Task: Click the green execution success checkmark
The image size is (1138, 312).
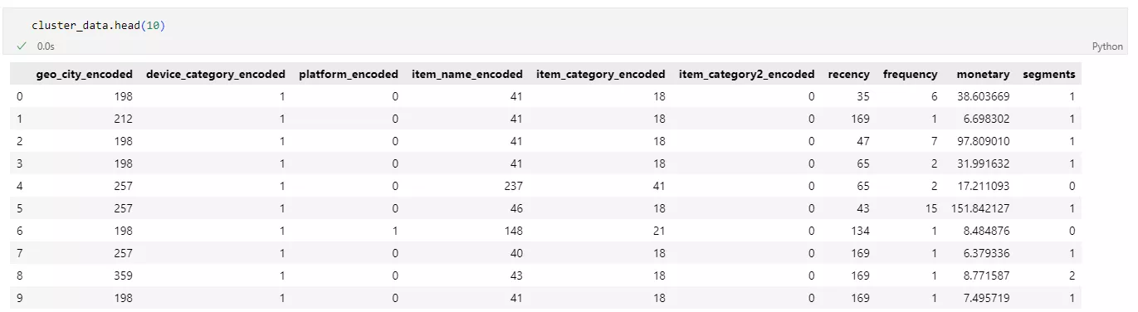Action: pos(22,46)
